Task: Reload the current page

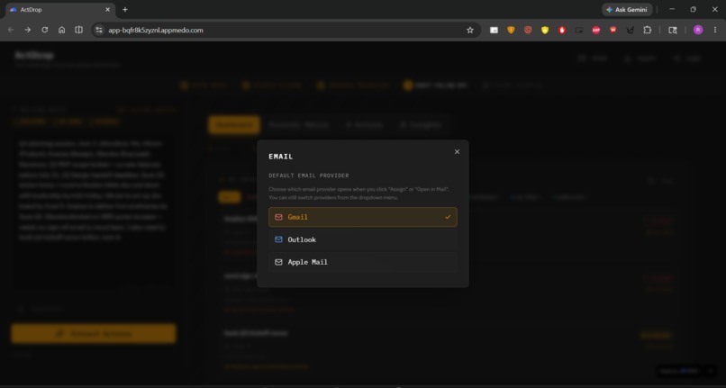Action: point(44,30)
